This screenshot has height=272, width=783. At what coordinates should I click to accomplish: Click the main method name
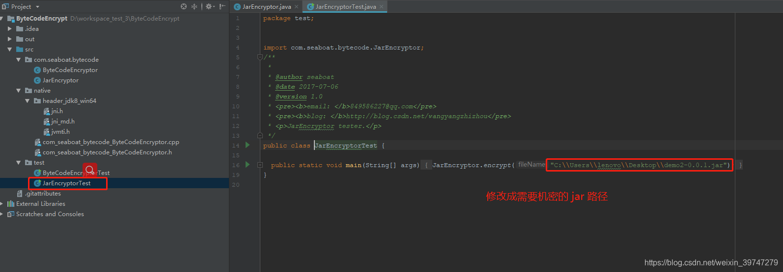pos(353,165)
